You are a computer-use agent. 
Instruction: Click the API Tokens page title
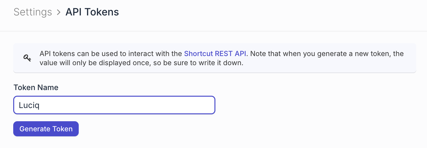(x=92, y=12)
